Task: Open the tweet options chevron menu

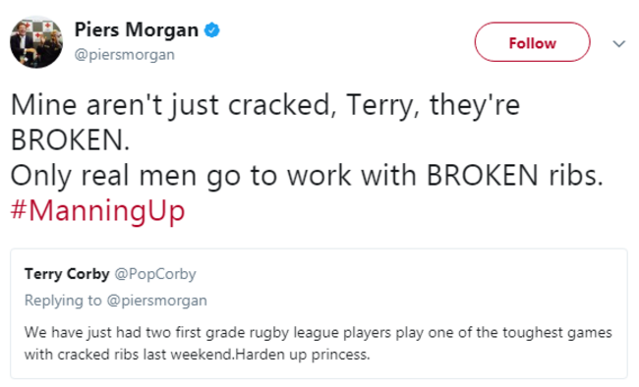Action: click(618, 43)
